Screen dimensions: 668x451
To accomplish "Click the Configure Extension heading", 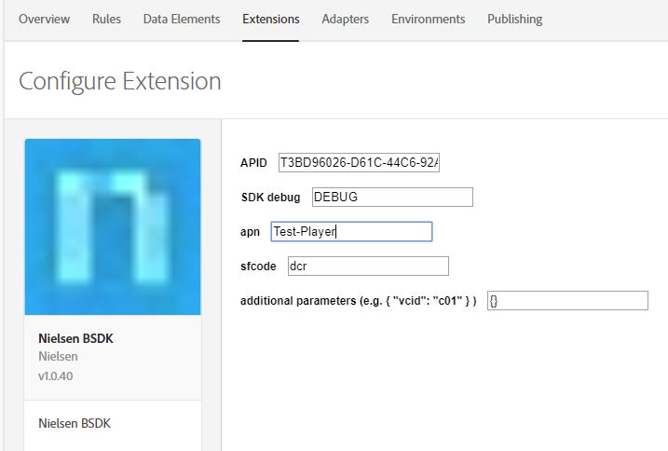I will pos(120,81).
